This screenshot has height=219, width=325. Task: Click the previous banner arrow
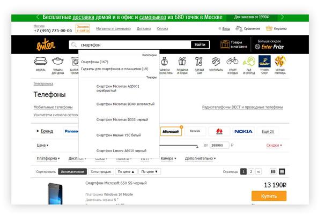(38, 17)
